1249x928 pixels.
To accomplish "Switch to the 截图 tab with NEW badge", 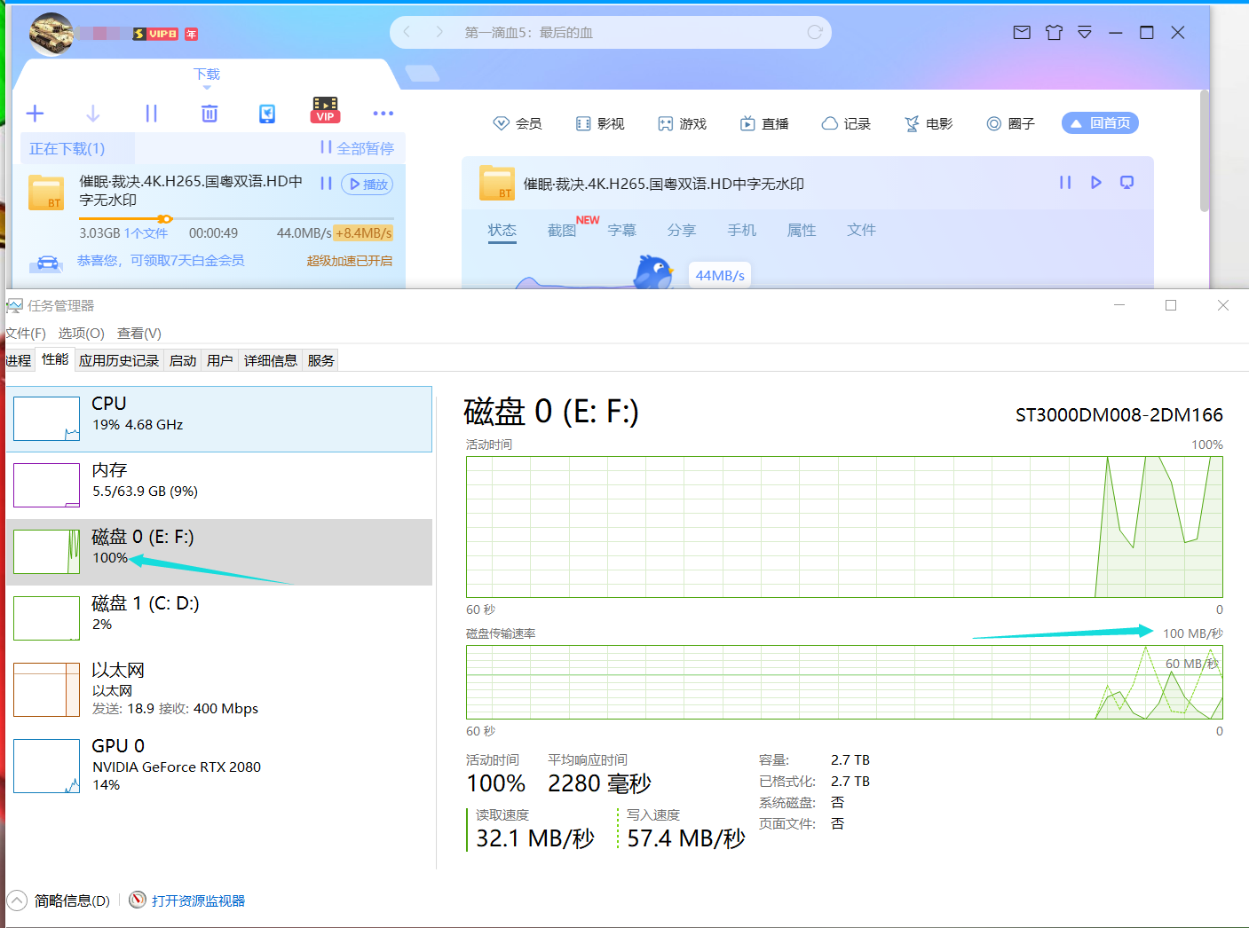I will tap(564, 230).
